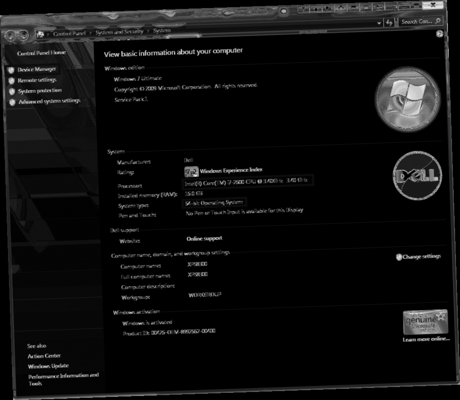Click the WORKGROUP value
This screenshot has width=460, height=400.
pyautogui.click(x=205, y=295)
